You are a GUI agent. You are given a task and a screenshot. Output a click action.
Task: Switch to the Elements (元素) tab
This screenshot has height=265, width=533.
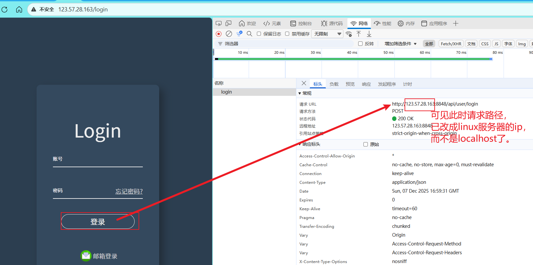click(272, 23)
